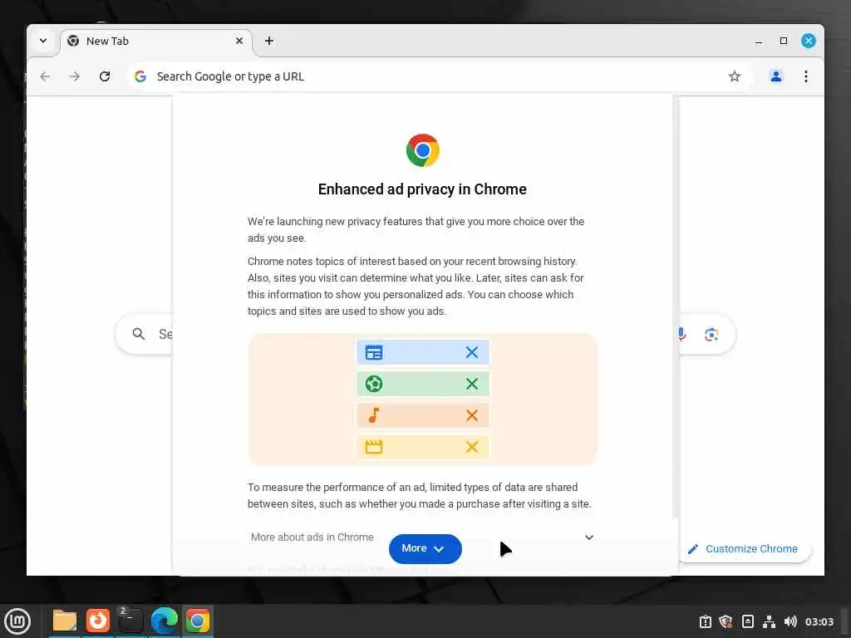This screenshot has width=851, height=638.
Task: Open the terminal from the taskbar
Action: (130, 621)
